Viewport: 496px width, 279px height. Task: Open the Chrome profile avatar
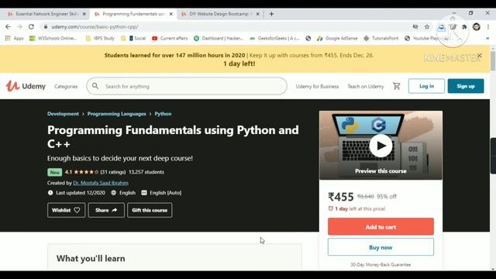pos(477,27)
